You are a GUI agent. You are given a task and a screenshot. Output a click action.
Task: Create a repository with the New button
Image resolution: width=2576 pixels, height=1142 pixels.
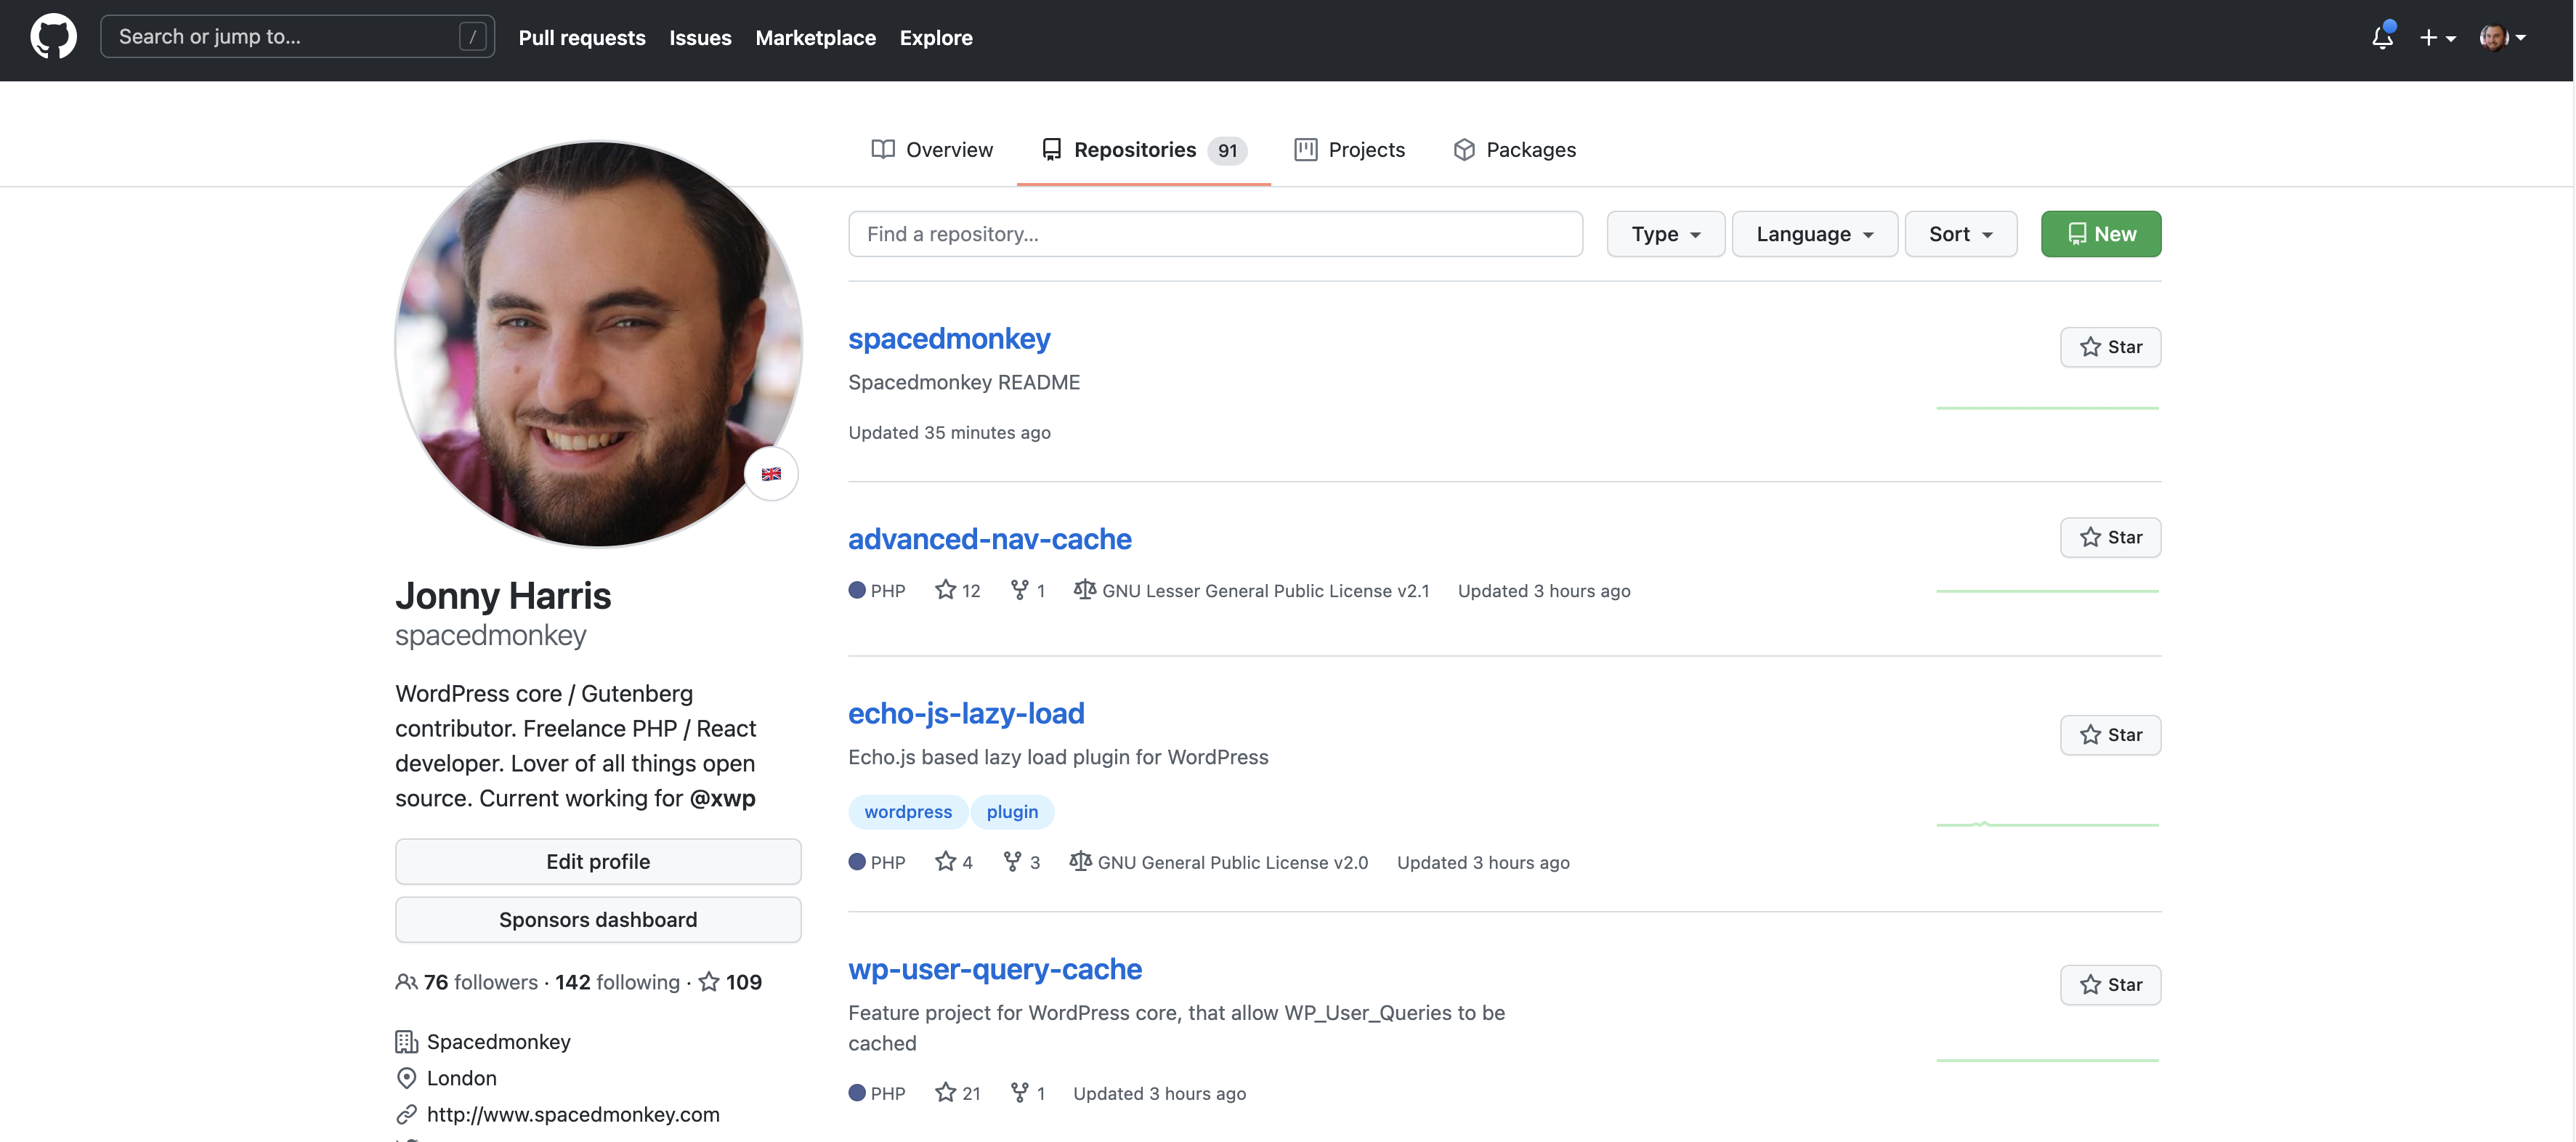point(2101,234)
